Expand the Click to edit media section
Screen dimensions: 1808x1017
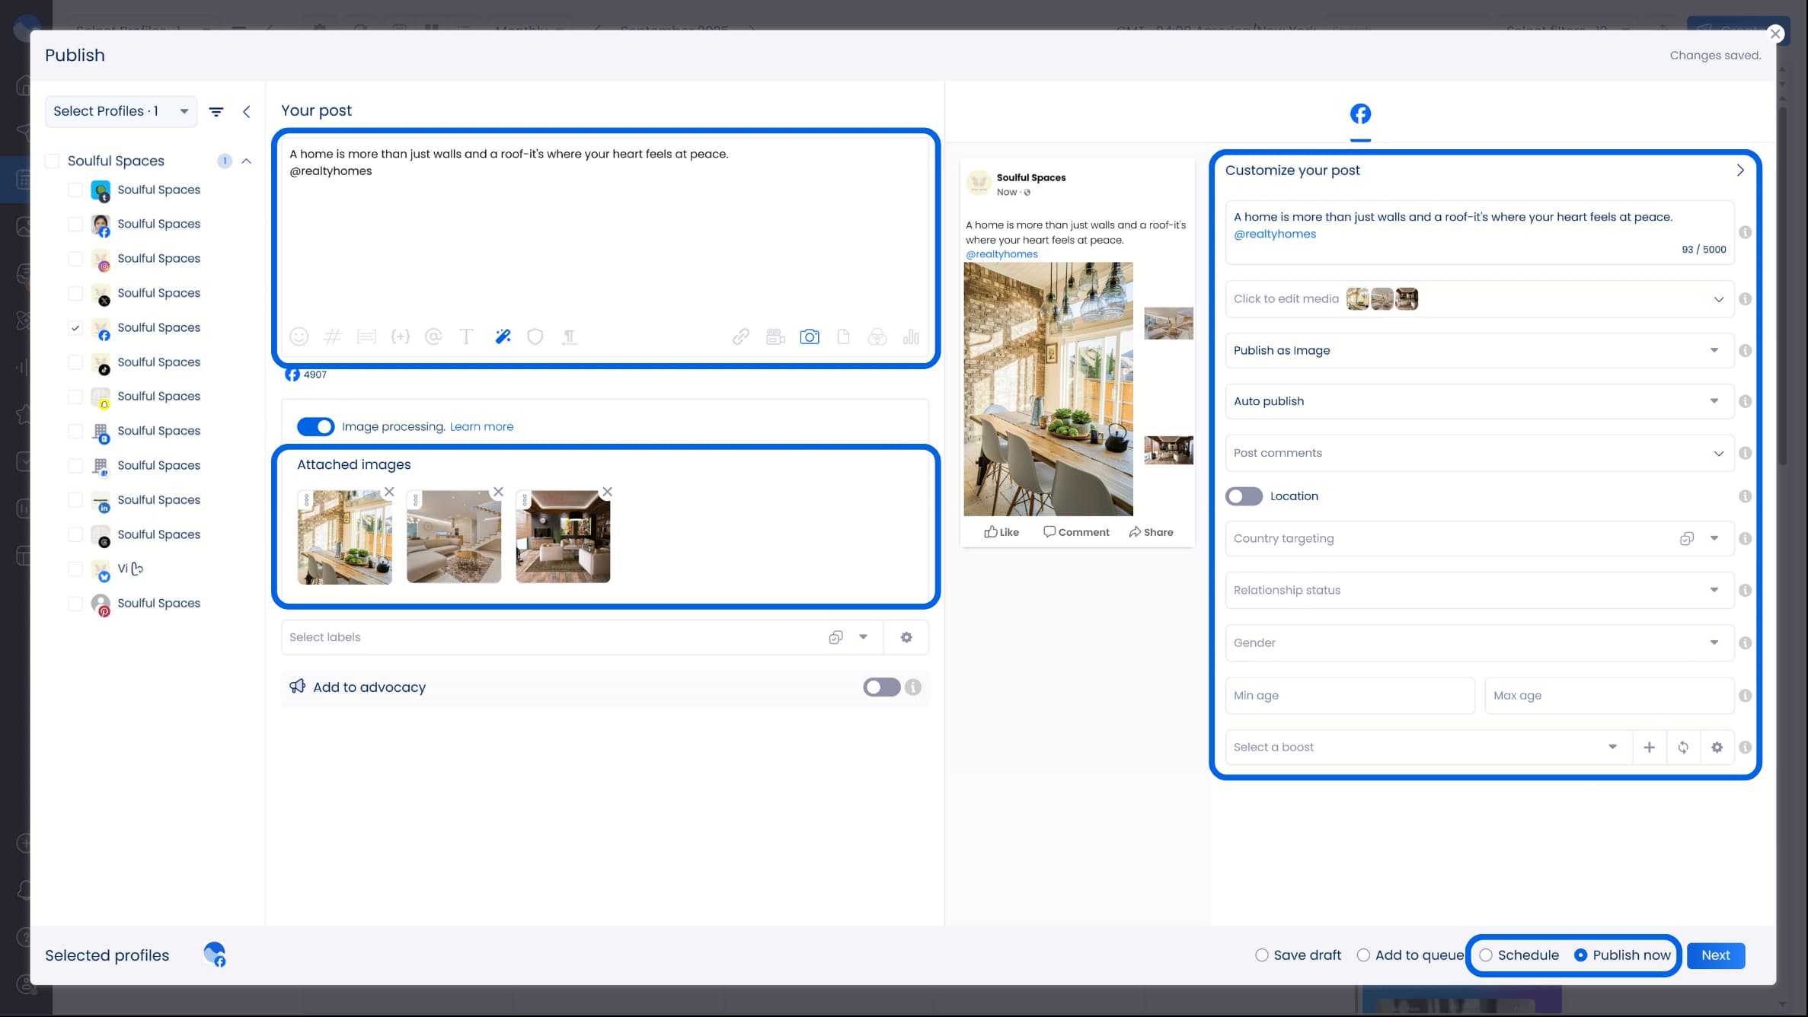point(1478,298)
